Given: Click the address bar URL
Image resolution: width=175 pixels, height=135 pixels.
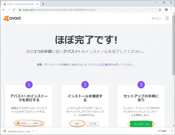Looking at the screenshot, I should tap(59, 10).
